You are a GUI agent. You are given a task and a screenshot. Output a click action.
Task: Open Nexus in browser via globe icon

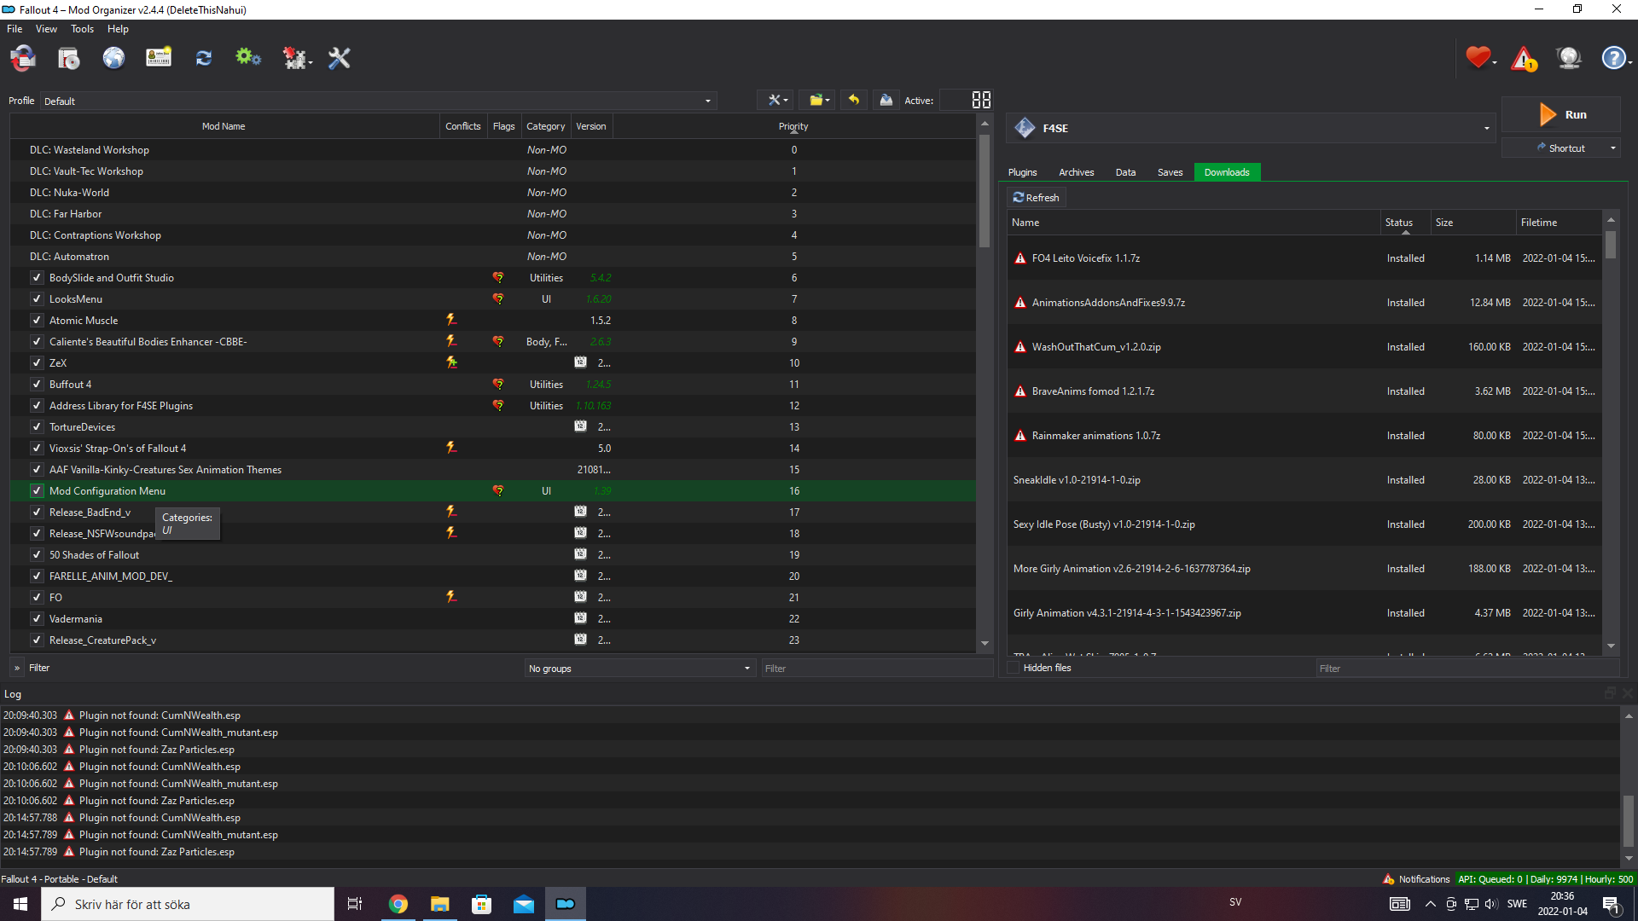pos(113,58)
